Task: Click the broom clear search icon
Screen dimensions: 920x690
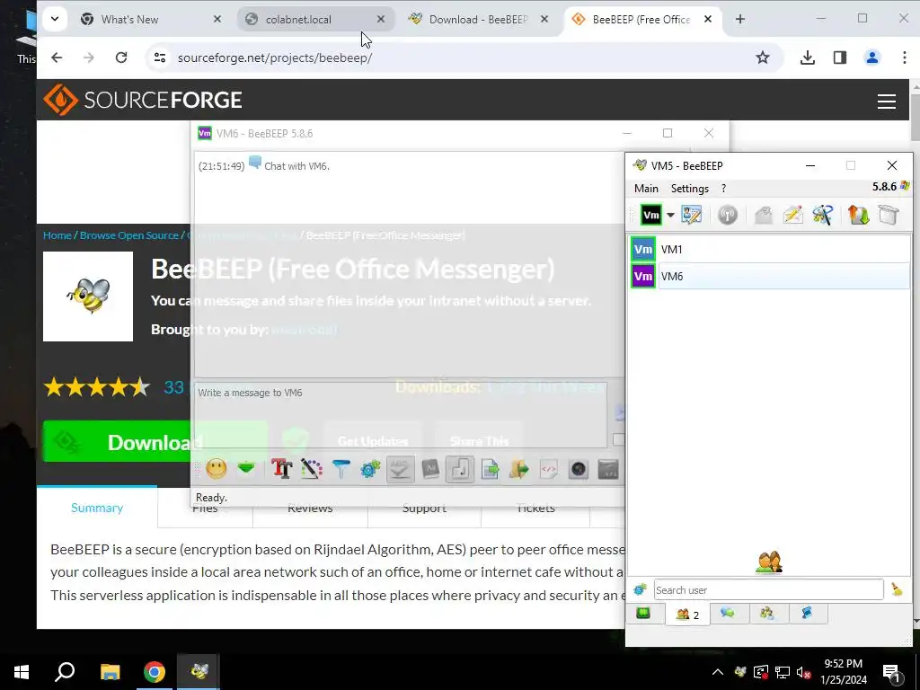Action: coord(897,589)
